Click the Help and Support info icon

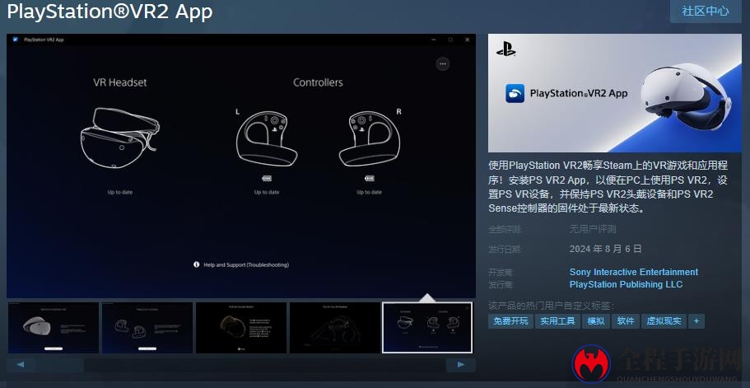click(x=196, y=264)
